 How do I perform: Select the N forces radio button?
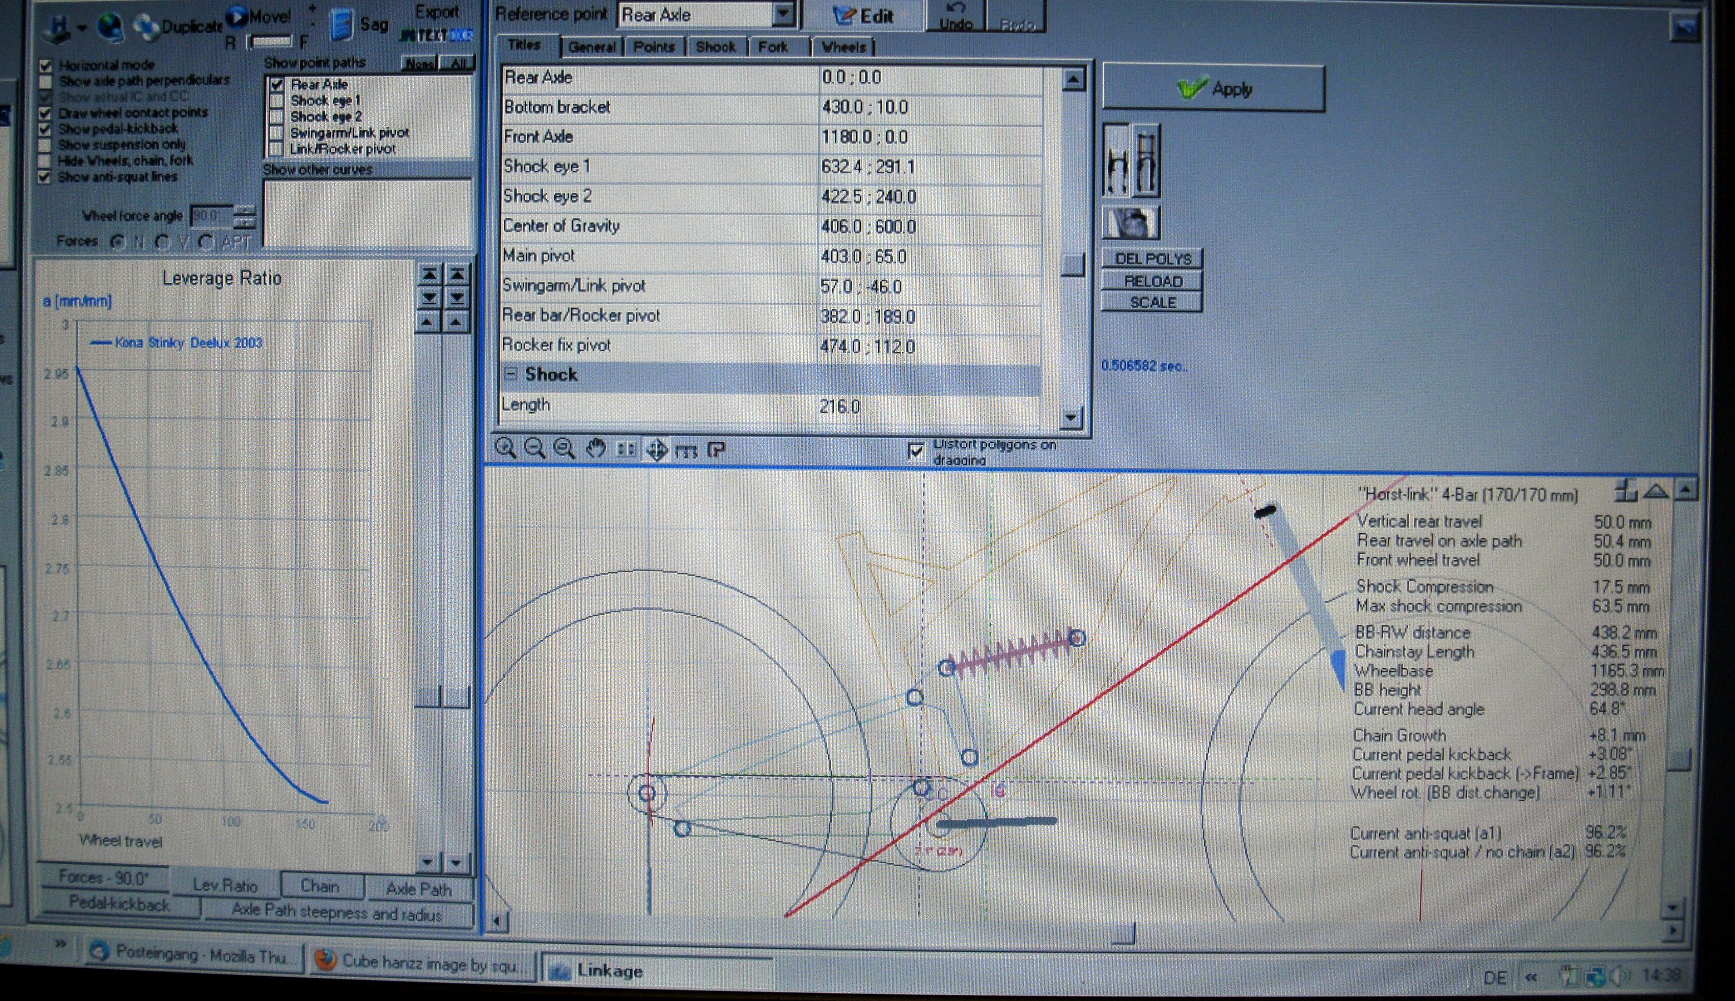click(x=118, y=242)
